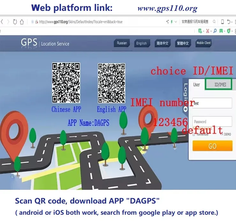Click the orange GO button

(212, 146)
